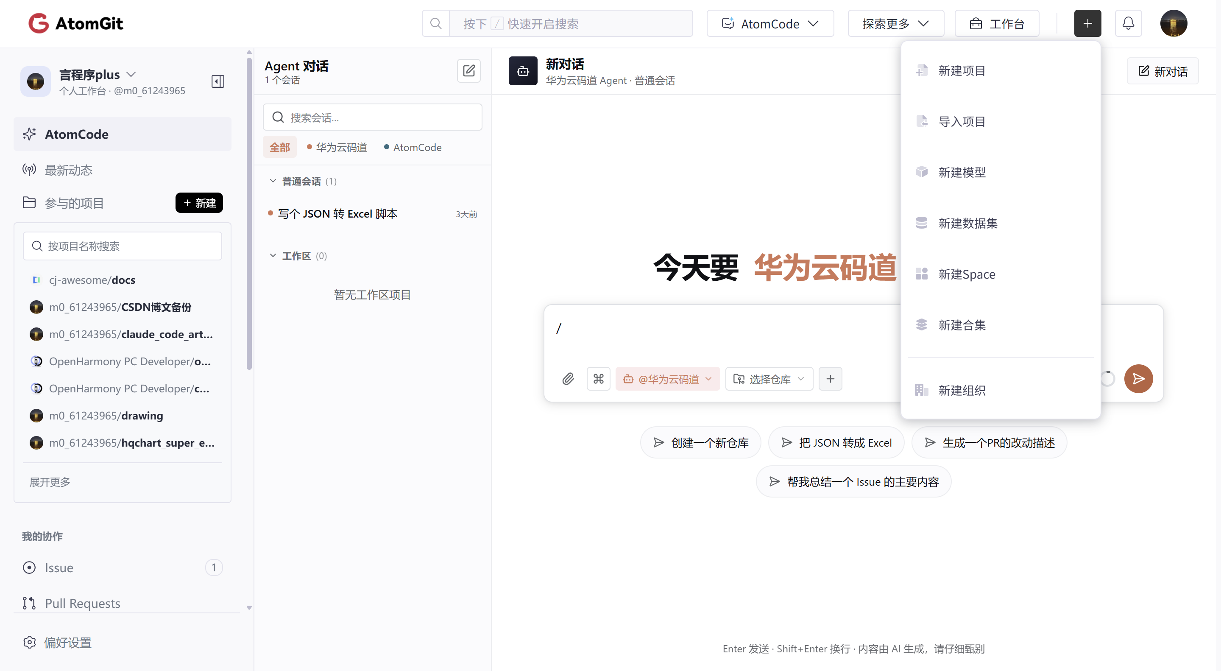1221x671 pixels.
Task: Click the 创建一个新仓库 suggestion
Action: 700,442
